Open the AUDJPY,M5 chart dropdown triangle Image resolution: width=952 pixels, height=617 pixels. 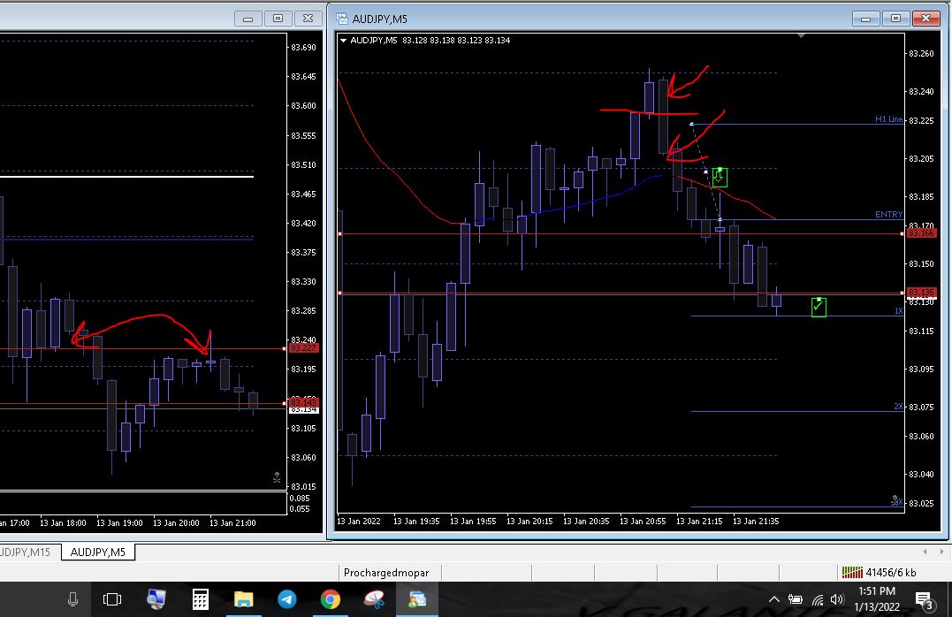(344, 41)
